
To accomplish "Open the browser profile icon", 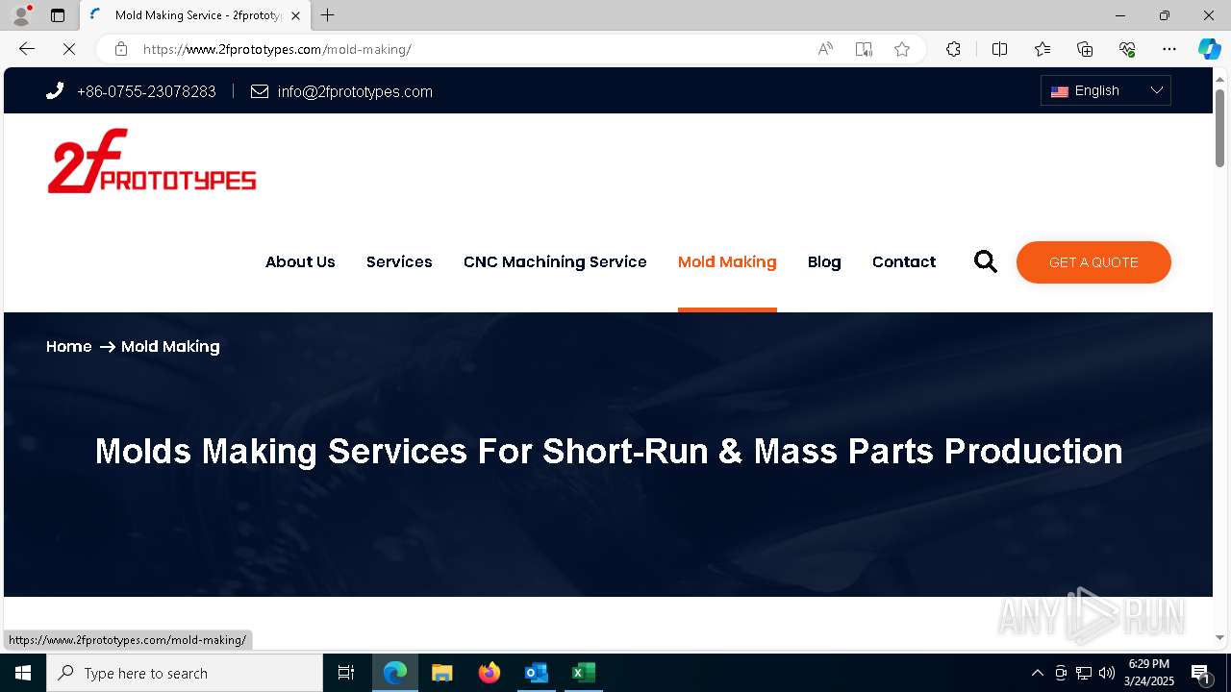I will coord(21,15).
